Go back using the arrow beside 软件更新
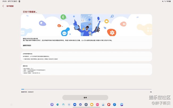The image size is (173, 108). click(x=3, y=6)
